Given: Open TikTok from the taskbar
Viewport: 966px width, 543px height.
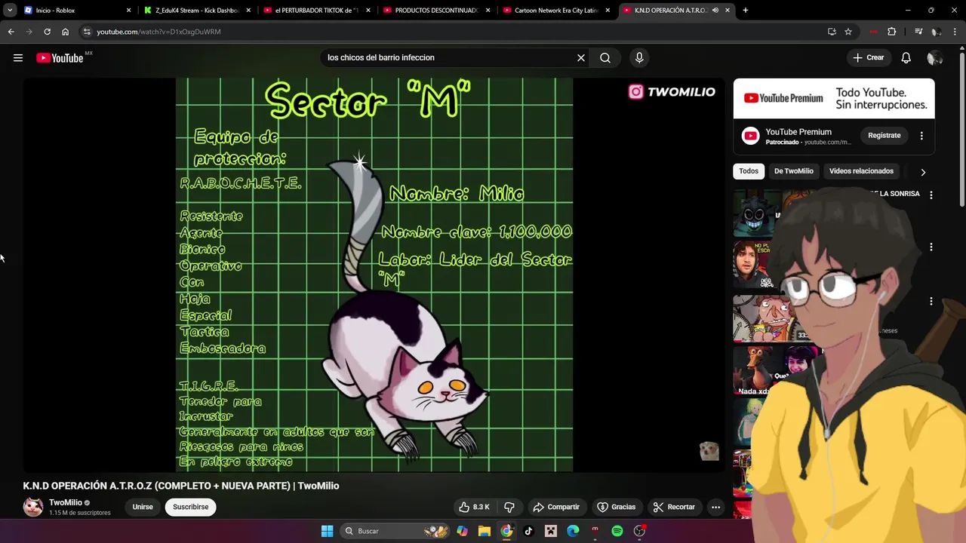Looking at the screenshot, I should coord(528,531).
